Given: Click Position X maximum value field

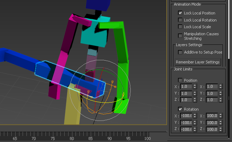Looking at the screenshot, I should (212, 86).
